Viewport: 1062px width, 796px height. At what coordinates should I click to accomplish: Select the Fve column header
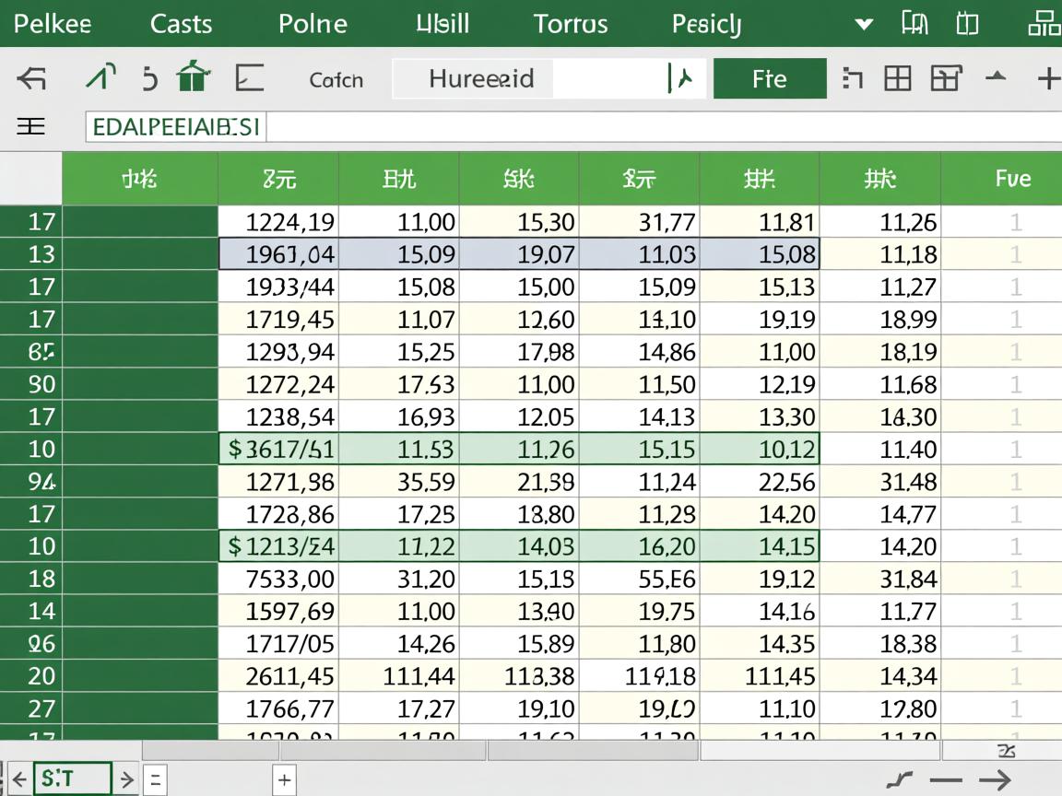pos(1012,178)
